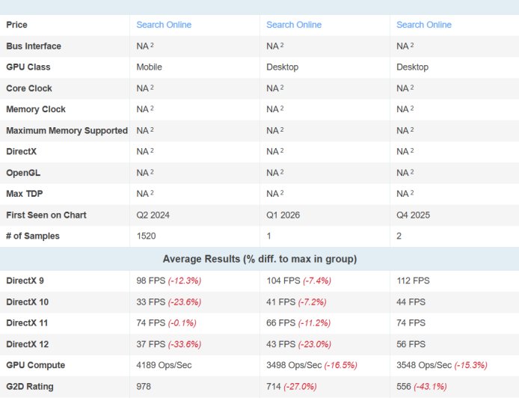This screenshot has width=519, height=398.
Task: Click Search Online link above Q4 2025 column
Action: coord(423,25)
